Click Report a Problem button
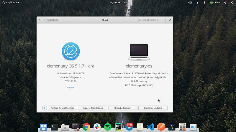The height and width of the screenshot is (132, 236). click(123, 108)
